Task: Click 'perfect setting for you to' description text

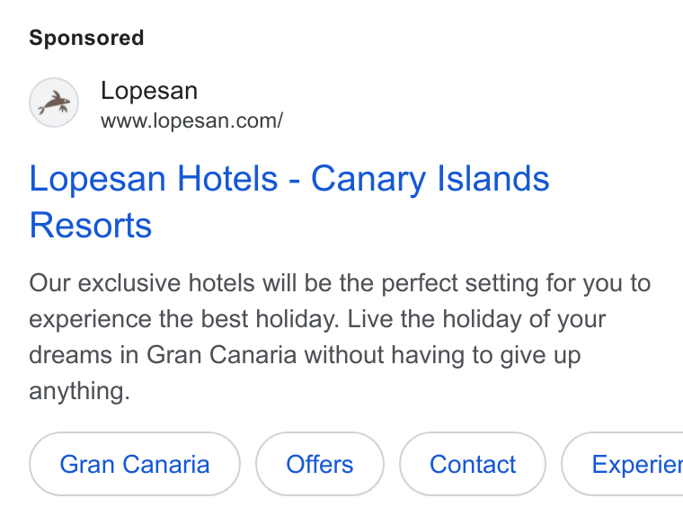Action: click(516, 284)
